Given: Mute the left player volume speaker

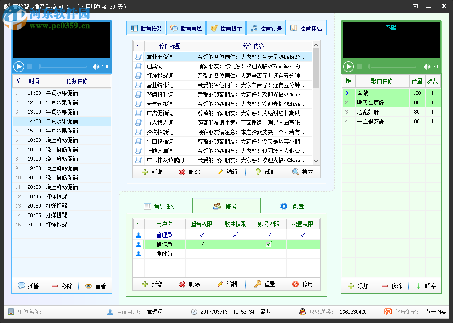Looking at the screenshot, I should click(x=95, y=66).
